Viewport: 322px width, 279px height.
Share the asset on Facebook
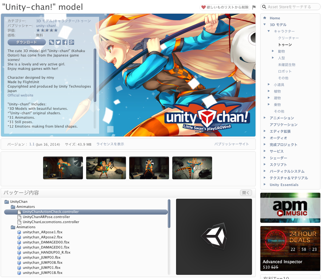coord(65,42)
